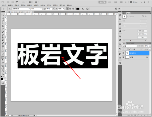Commit current text edits with checkmark
Image resolution: width=152 pixels, height=117 pixels.
pos(119,9)
